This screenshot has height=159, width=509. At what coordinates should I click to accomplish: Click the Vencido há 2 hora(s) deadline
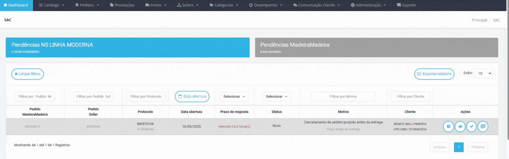click(x=234, y=127)
